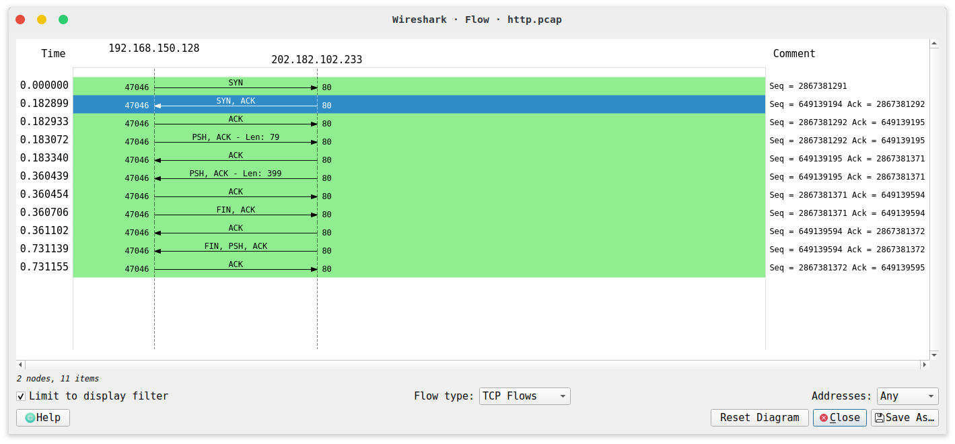Click the Save As button

[905, 418]
